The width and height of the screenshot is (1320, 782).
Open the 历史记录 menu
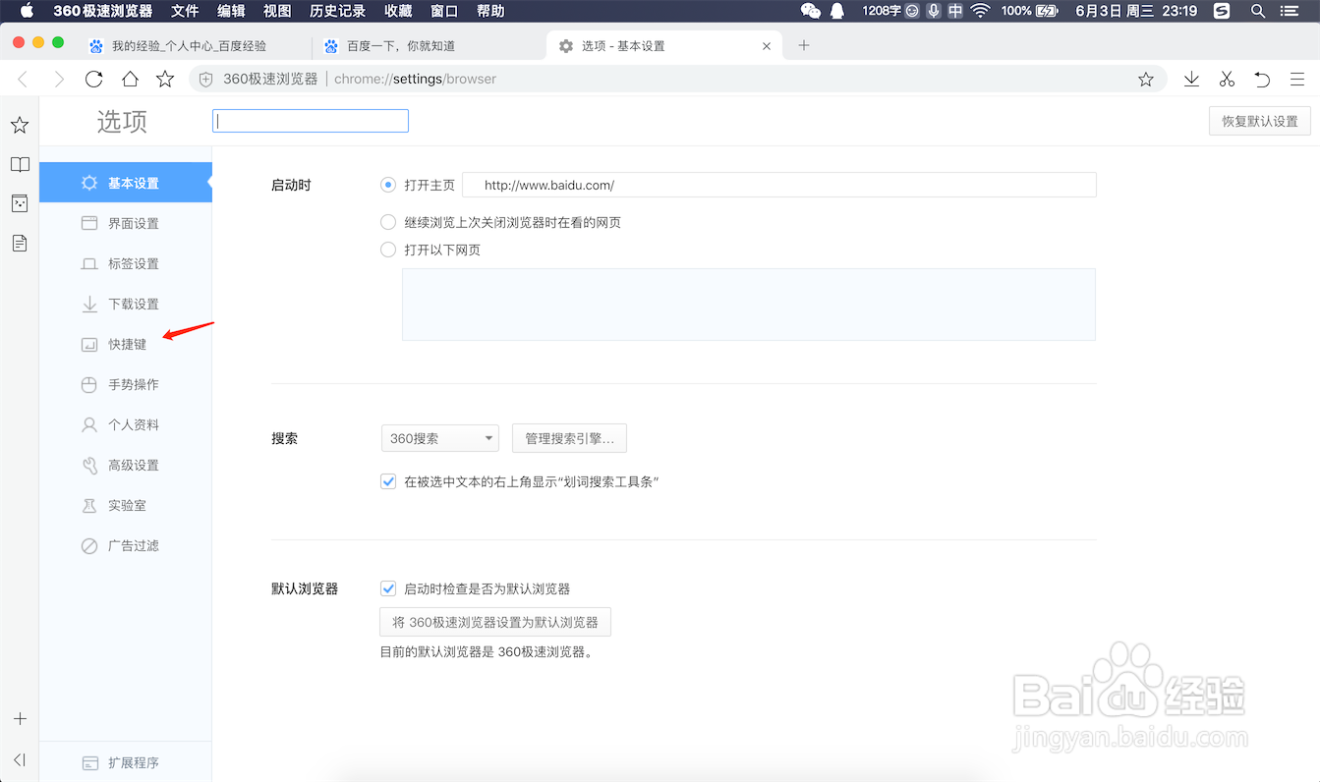point(337,11)
